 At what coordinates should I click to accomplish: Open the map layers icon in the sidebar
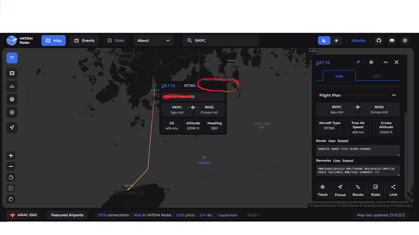pos(11,113)
